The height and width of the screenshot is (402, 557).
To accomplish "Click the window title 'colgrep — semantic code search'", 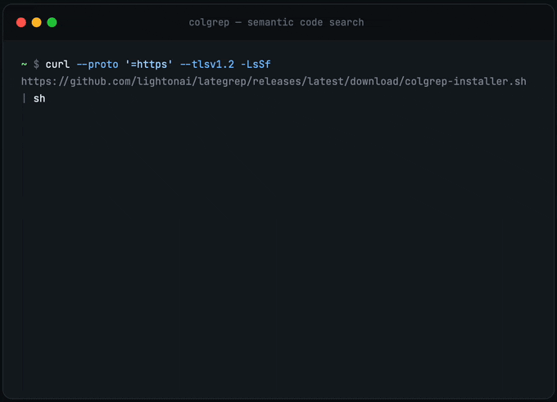I will click(276, 22).
